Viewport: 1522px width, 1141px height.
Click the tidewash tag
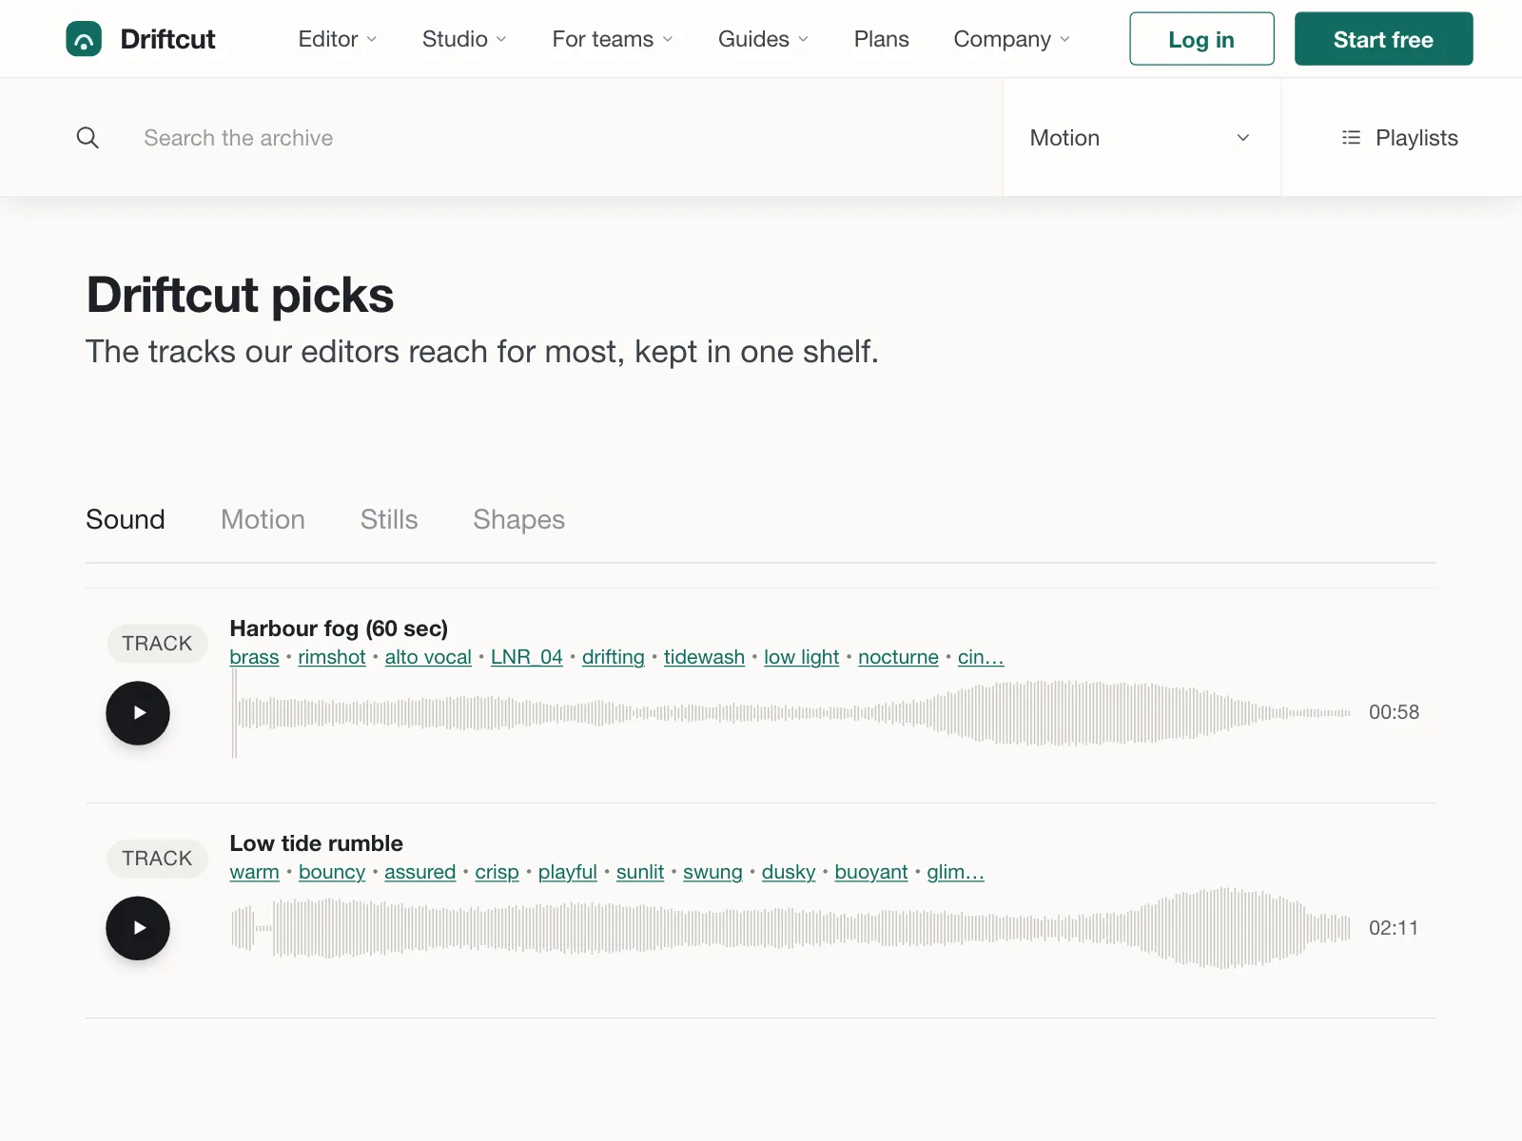click(704, 657)
